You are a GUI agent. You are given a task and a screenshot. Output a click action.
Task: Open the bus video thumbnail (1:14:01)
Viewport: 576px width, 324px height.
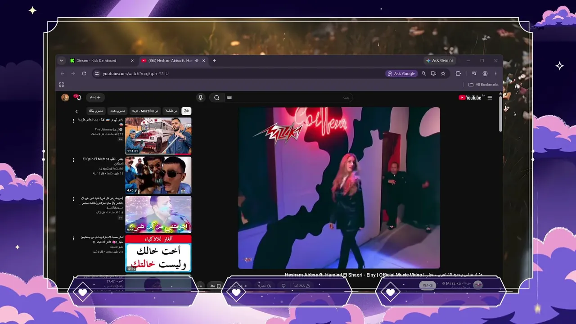click(158, 136)
